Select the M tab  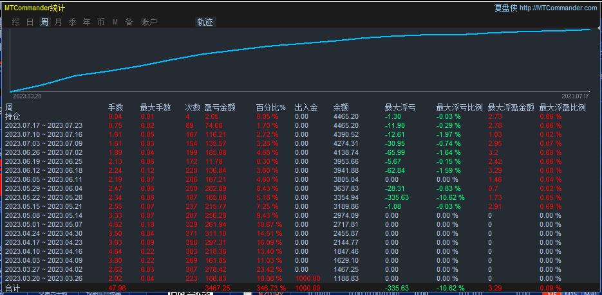[x=115, y=22]
